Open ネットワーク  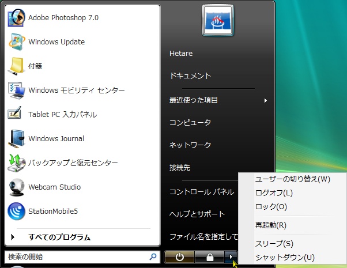(x=190, y=145)
